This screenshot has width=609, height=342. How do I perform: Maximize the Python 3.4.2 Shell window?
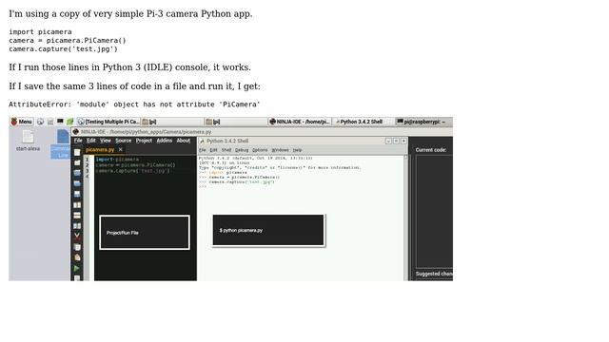396,142
